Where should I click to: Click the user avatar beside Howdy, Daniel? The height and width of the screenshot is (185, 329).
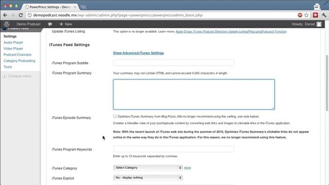pos(319,24)
